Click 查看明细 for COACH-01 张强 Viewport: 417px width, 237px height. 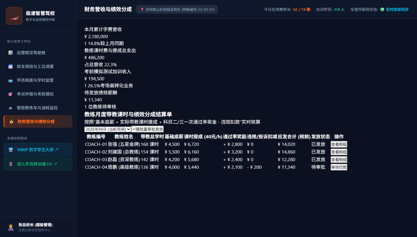(x=339, y=144)
